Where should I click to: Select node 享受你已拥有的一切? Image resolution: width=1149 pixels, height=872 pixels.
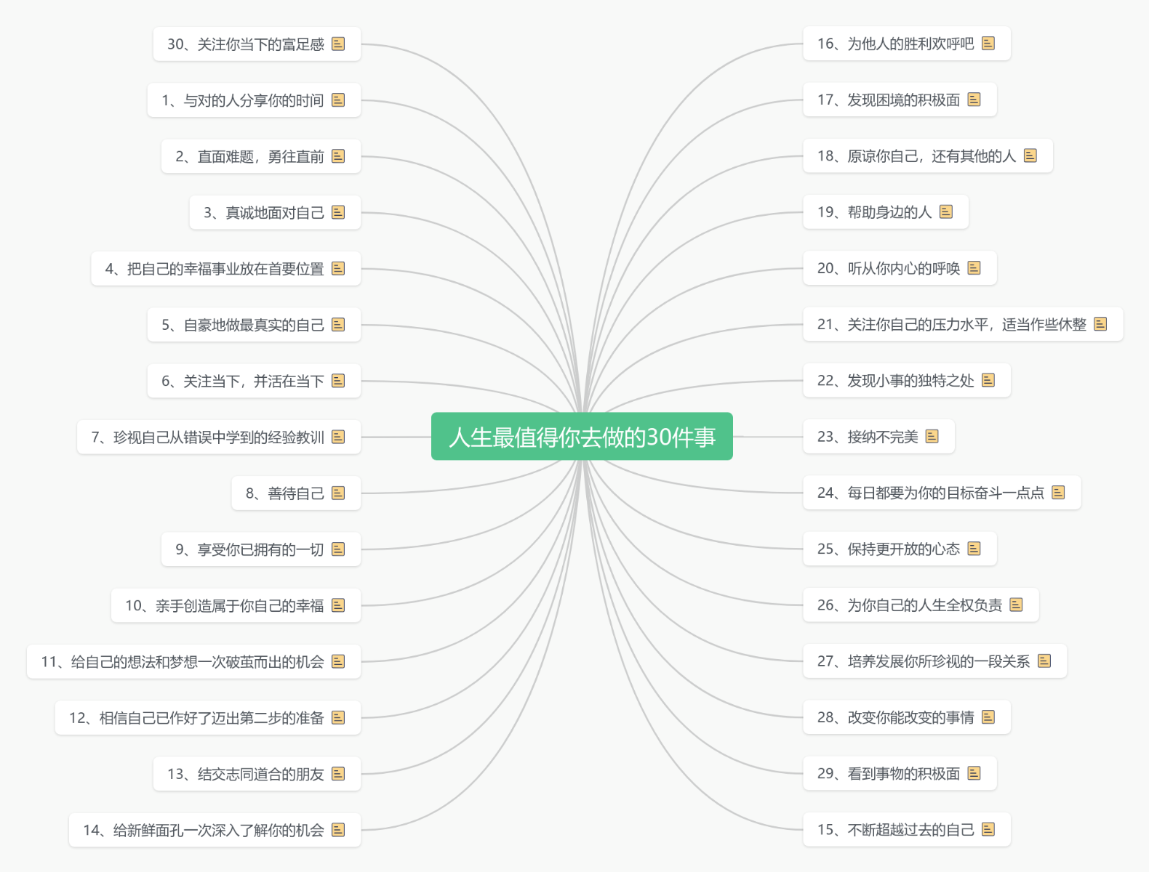point(249,549)
